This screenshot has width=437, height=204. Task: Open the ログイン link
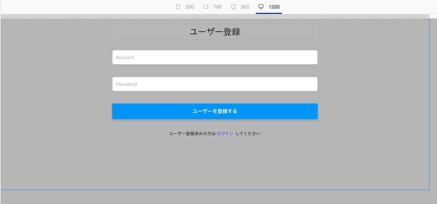pyautogui.click(x=225, y=133)
